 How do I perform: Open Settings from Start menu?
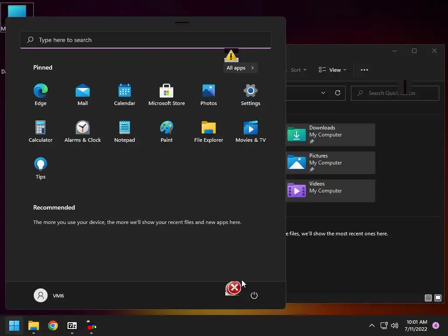251,95
